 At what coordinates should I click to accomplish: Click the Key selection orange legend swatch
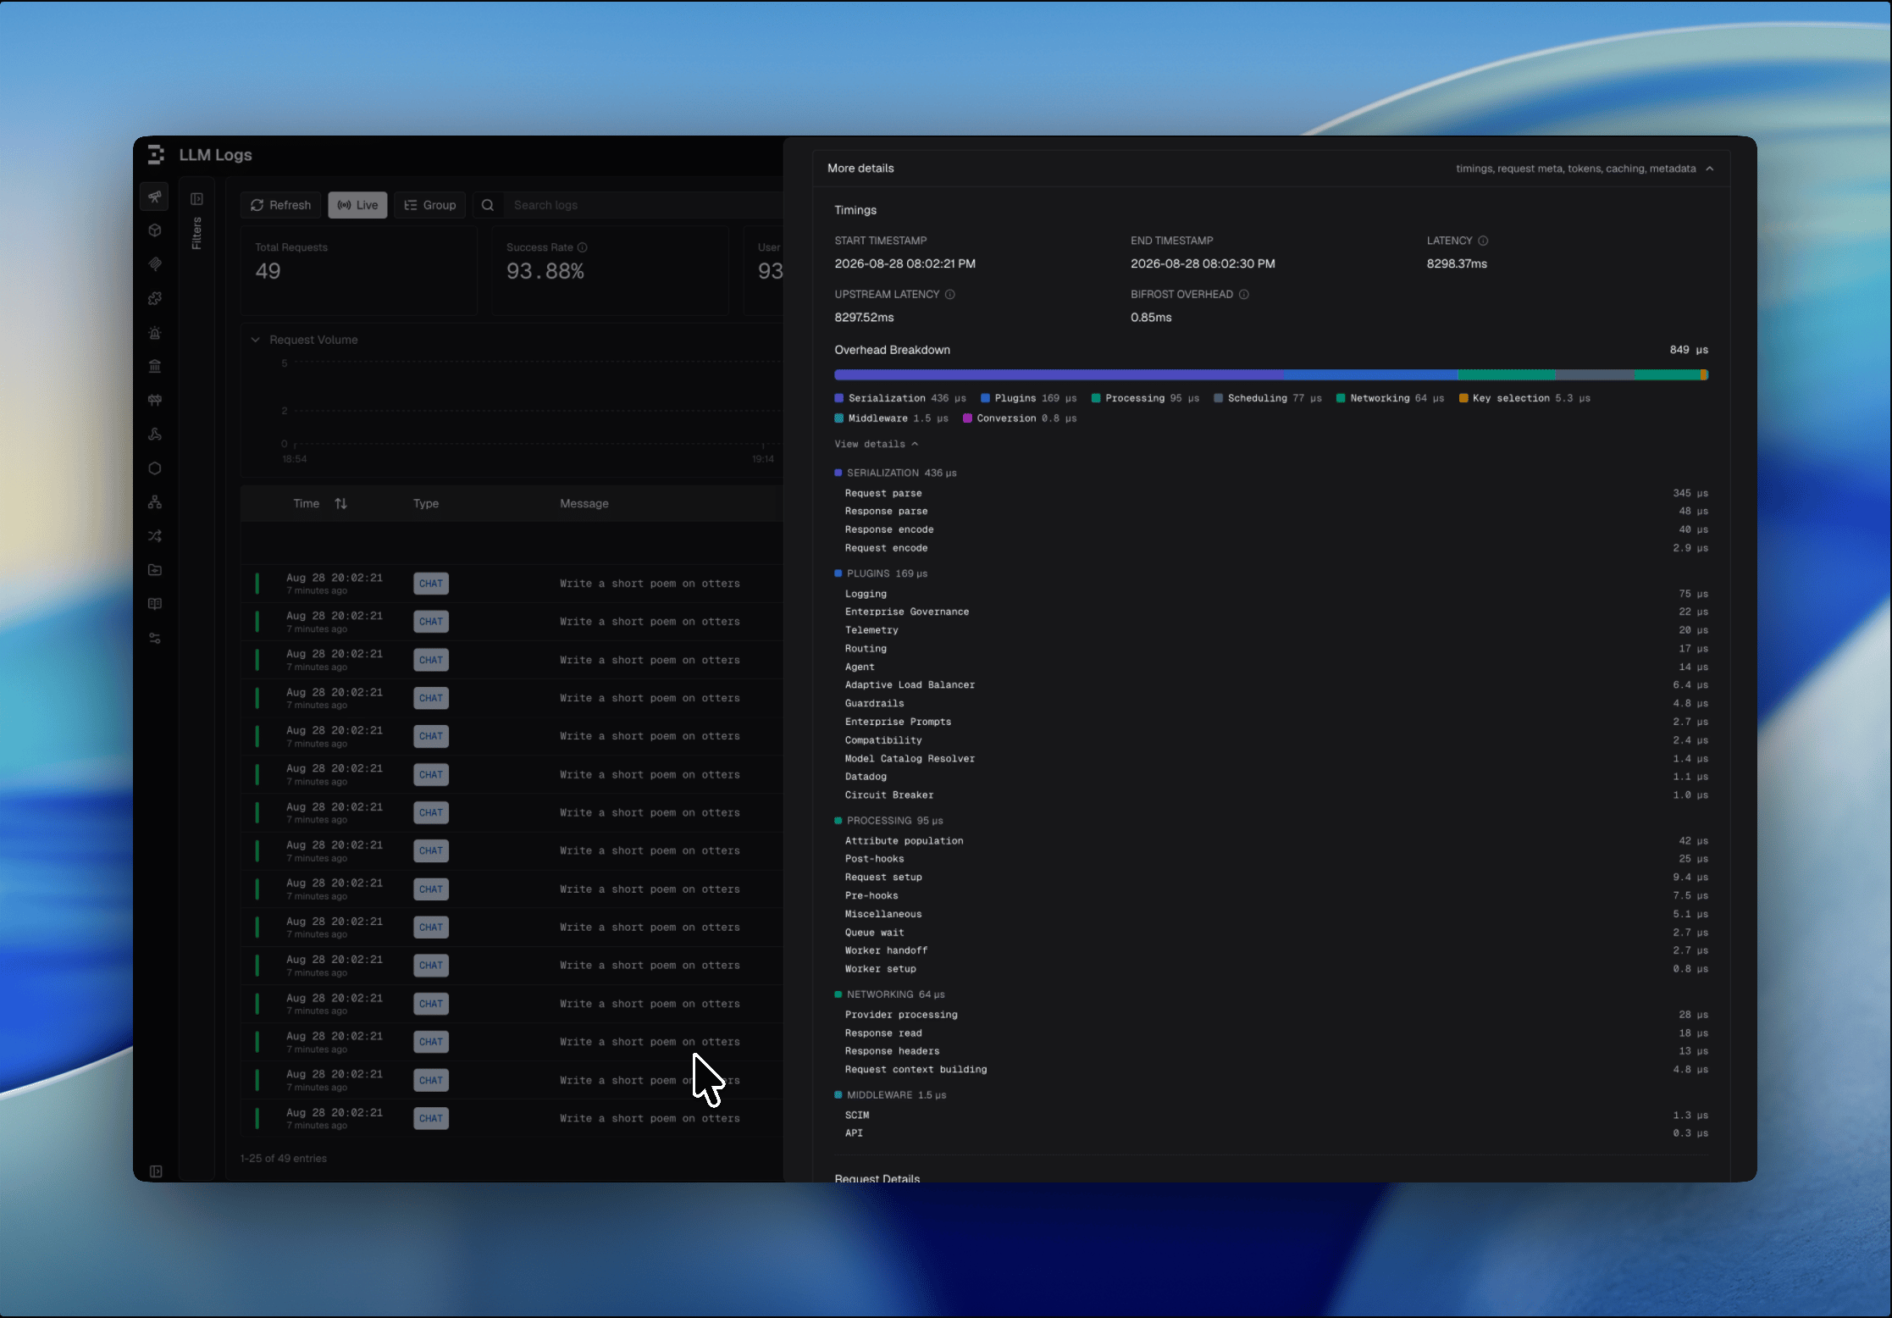coord(1463,398)
